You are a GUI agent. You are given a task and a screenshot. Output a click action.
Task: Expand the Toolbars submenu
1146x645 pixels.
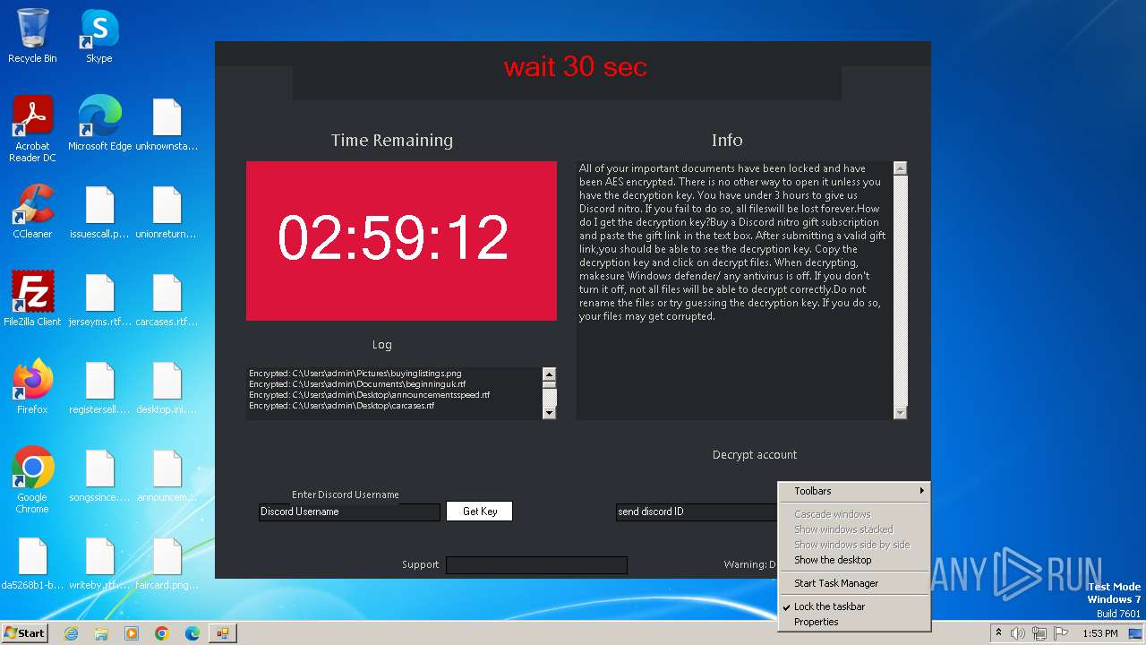pos(854,491)
